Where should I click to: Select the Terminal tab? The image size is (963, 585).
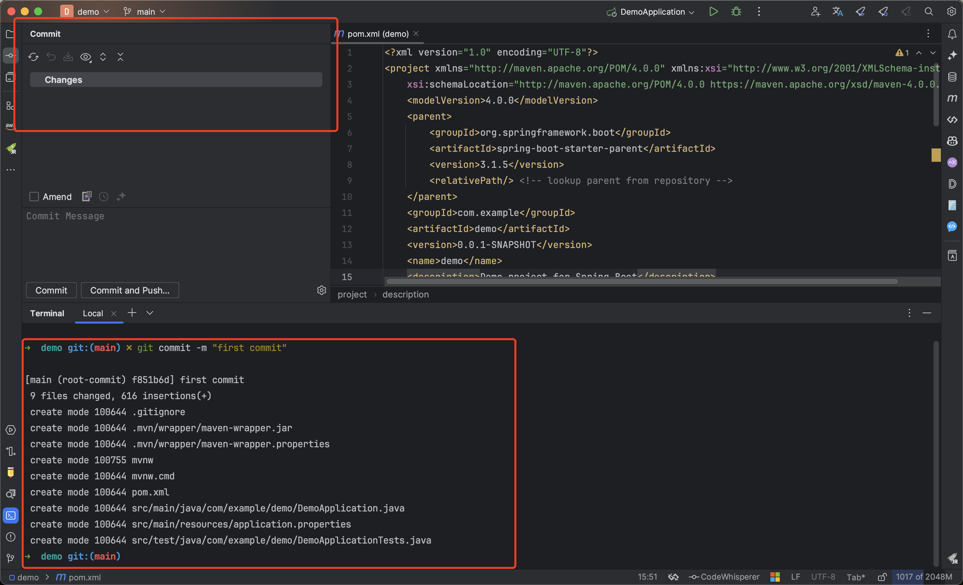click(x=47, y=314)
